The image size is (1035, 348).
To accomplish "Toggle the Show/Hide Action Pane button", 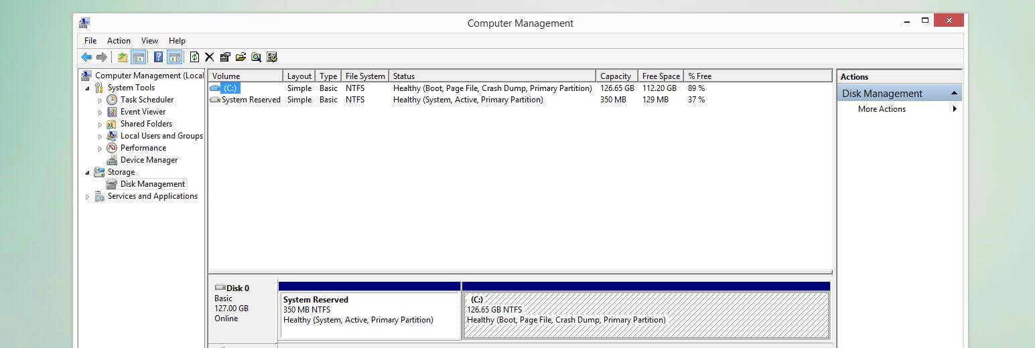I will pyautogui.click(x=174, y=58).
